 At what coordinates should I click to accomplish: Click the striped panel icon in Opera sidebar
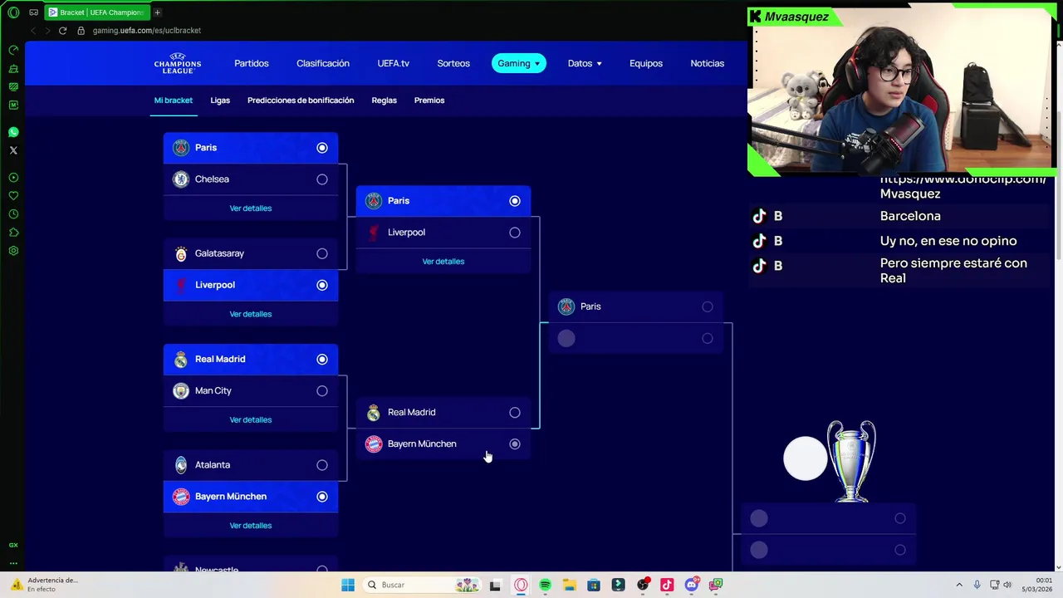tap(13, 86)
